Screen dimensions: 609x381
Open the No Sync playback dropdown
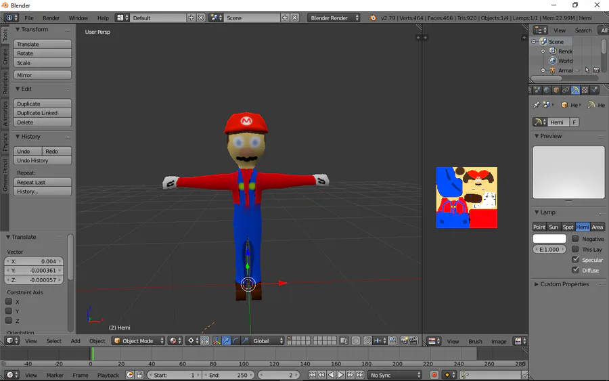click(x=395, y=375)
